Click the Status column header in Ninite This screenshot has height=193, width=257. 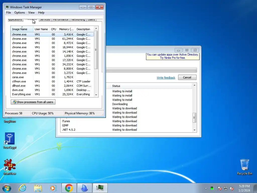coord(151,86)
